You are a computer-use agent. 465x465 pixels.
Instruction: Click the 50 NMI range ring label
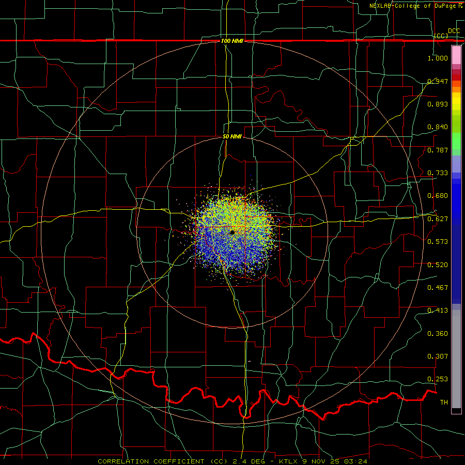[x=232, y=136]
